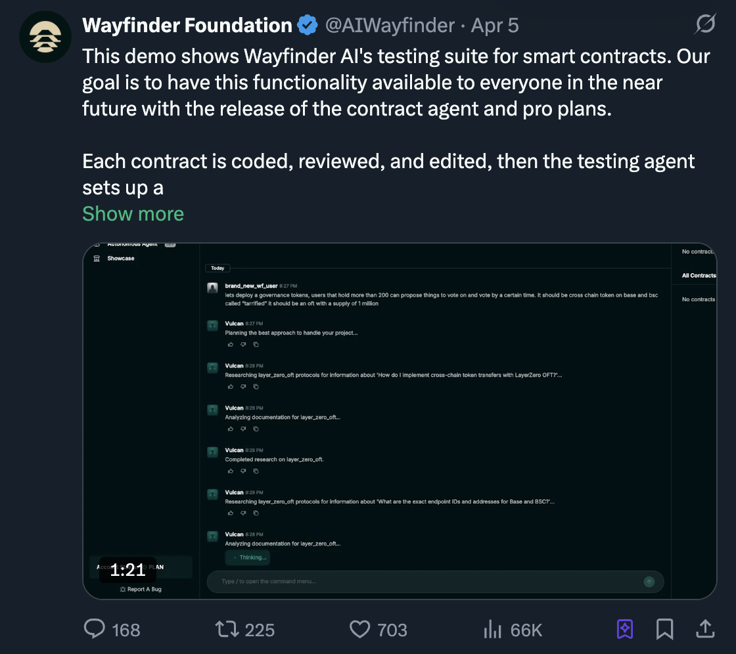The height and width of the screenshot is (654, 736).
Task: Open the @AIWayfinder handle link
Action: click(x=390, y=26)
